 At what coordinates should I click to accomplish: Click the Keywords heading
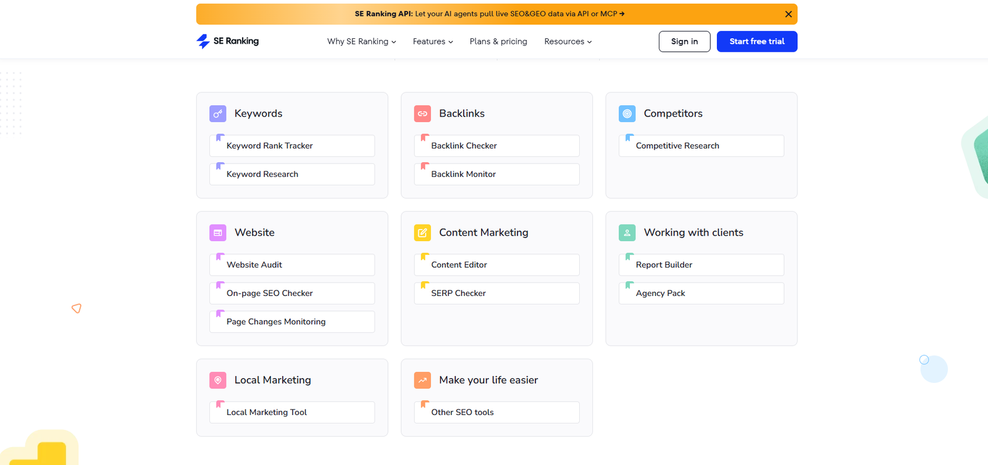[258, 113]
